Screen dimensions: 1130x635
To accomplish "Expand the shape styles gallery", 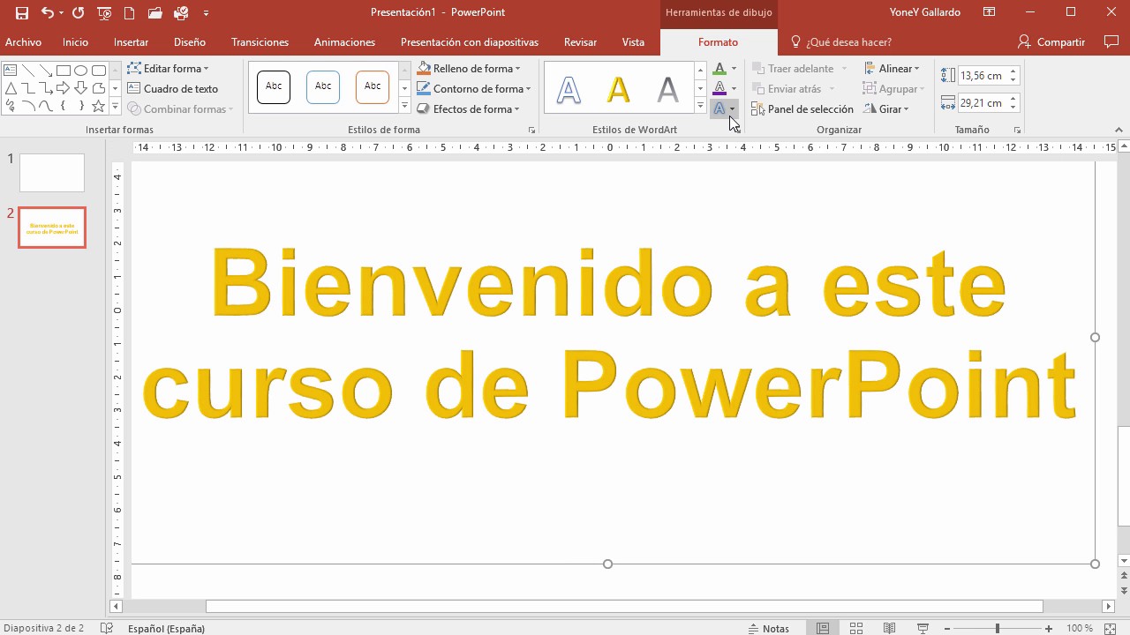I will (405, 107).
